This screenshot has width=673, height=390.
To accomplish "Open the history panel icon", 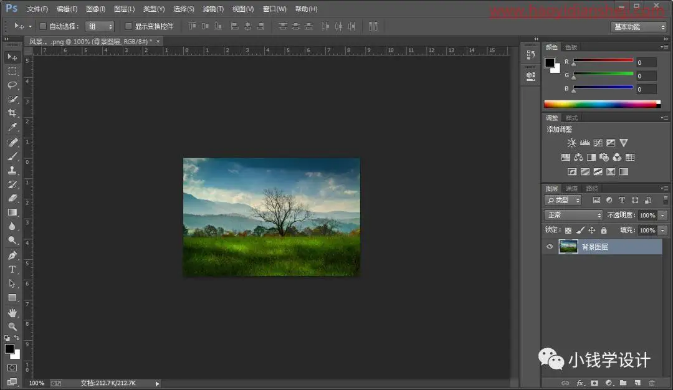I will [531, 54].
